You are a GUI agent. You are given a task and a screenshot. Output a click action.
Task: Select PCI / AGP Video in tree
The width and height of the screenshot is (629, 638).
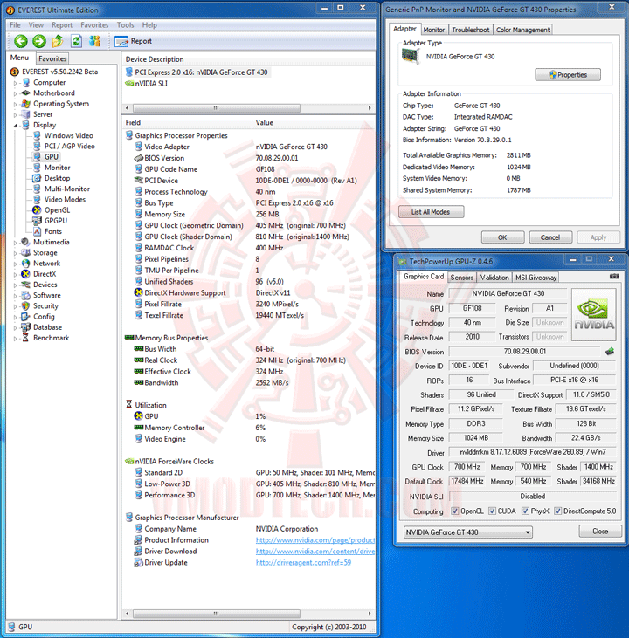point(69,146)
